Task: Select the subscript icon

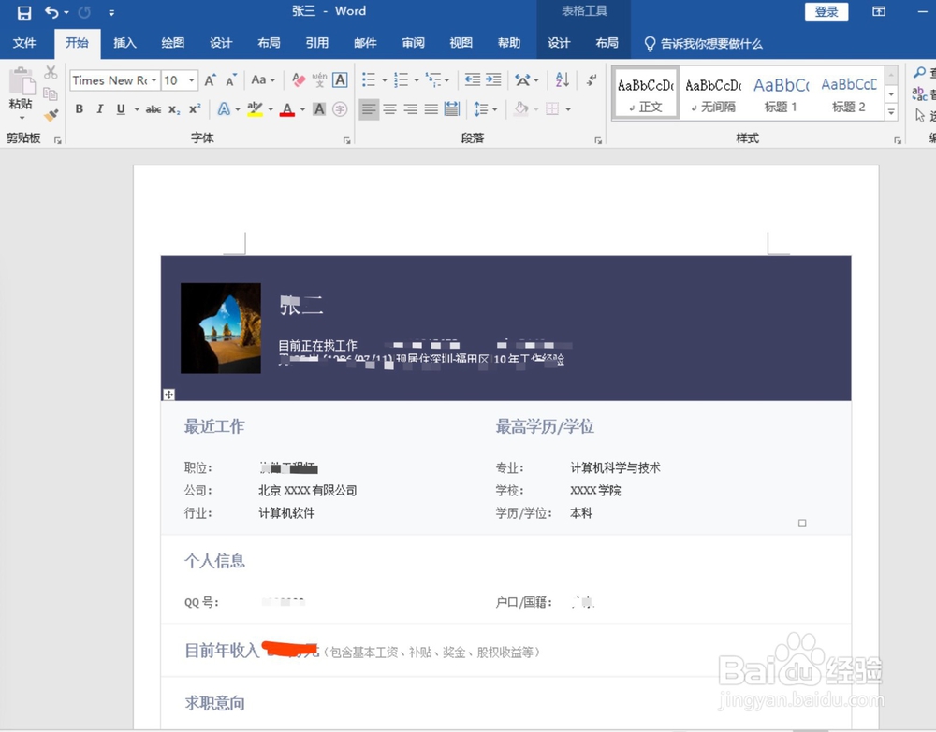Action: (x=173, y=109)
